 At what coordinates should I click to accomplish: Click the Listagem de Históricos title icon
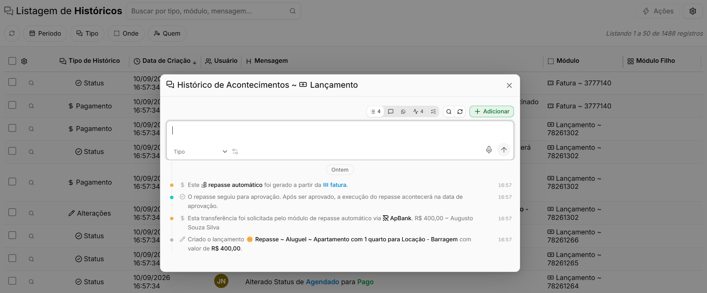(8, 11)
